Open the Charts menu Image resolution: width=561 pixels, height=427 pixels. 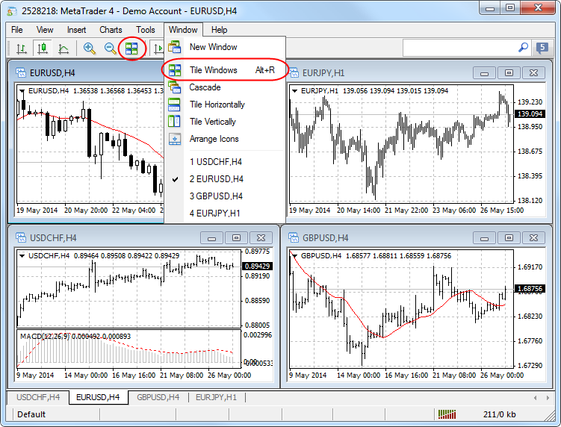111,30
